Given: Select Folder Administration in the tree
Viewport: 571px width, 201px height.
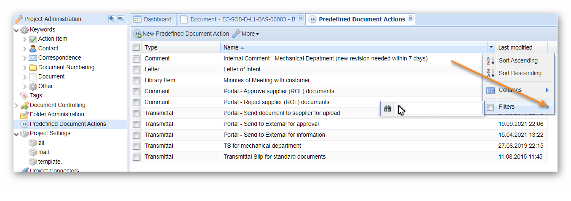Looking at the screenshot, I should [x=57, y=114].
